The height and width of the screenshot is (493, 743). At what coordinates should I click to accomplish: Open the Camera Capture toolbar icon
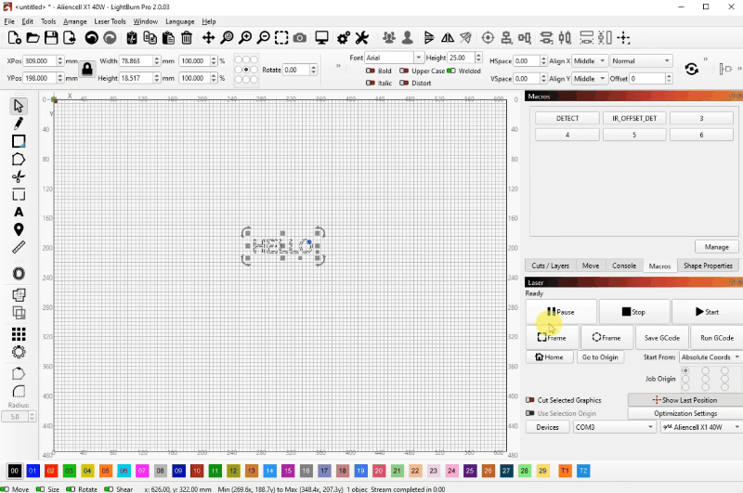pyautogui.click(x=299, y=38)
